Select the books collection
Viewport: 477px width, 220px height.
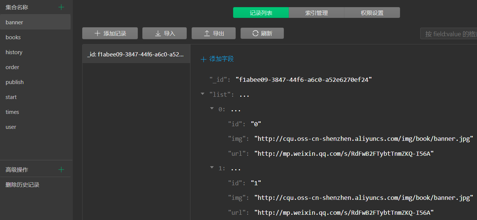[35, 37]
